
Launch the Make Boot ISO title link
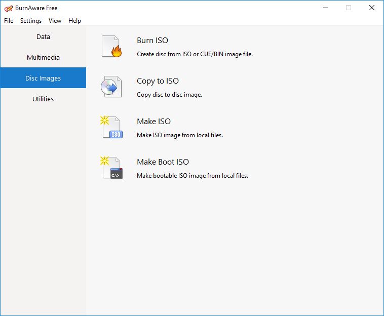tap(163, 162)
